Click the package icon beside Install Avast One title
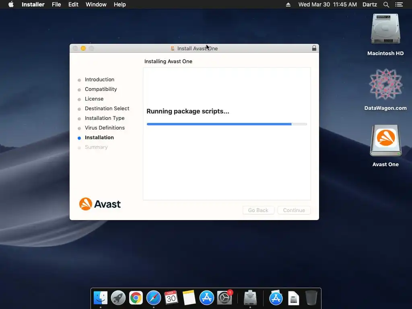The image size is (412, 309). click(x=172, y=48)
